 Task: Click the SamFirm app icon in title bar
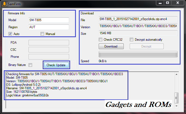4,3
